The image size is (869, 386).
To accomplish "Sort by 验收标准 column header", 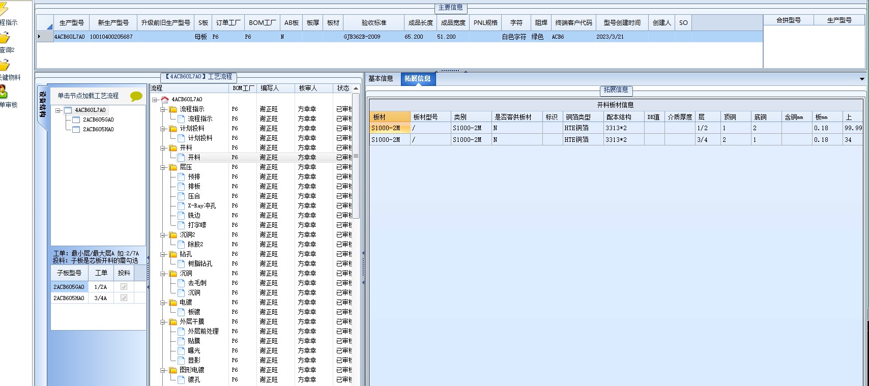I will (x=374, y=23).
